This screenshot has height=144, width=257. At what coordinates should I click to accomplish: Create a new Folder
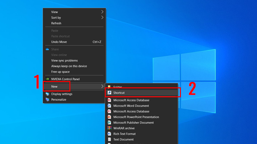(x=118, y=87)
